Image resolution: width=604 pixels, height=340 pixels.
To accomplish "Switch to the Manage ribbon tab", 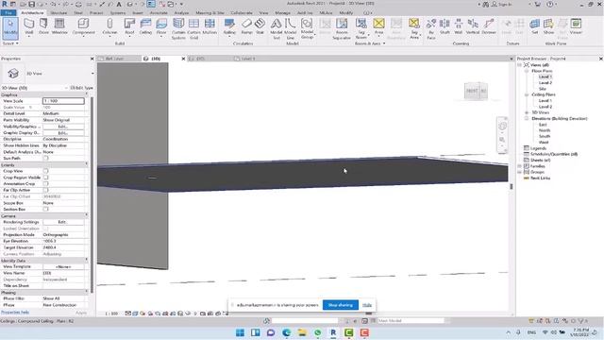I will (x=282, y=12).
